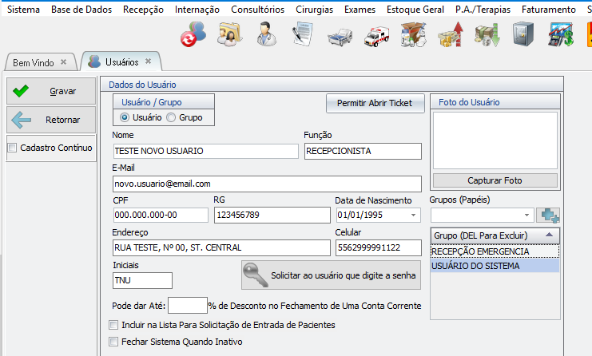Click the Gravar button
Viewport: 592px width, 356px height.
pyautogui.click(x=51, y=92)
